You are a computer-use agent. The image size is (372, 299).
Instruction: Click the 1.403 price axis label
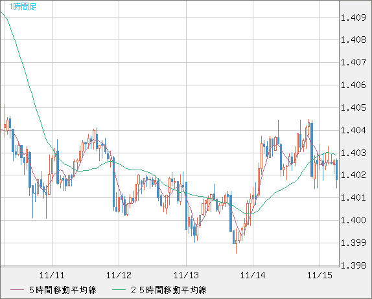coord(353,153)
